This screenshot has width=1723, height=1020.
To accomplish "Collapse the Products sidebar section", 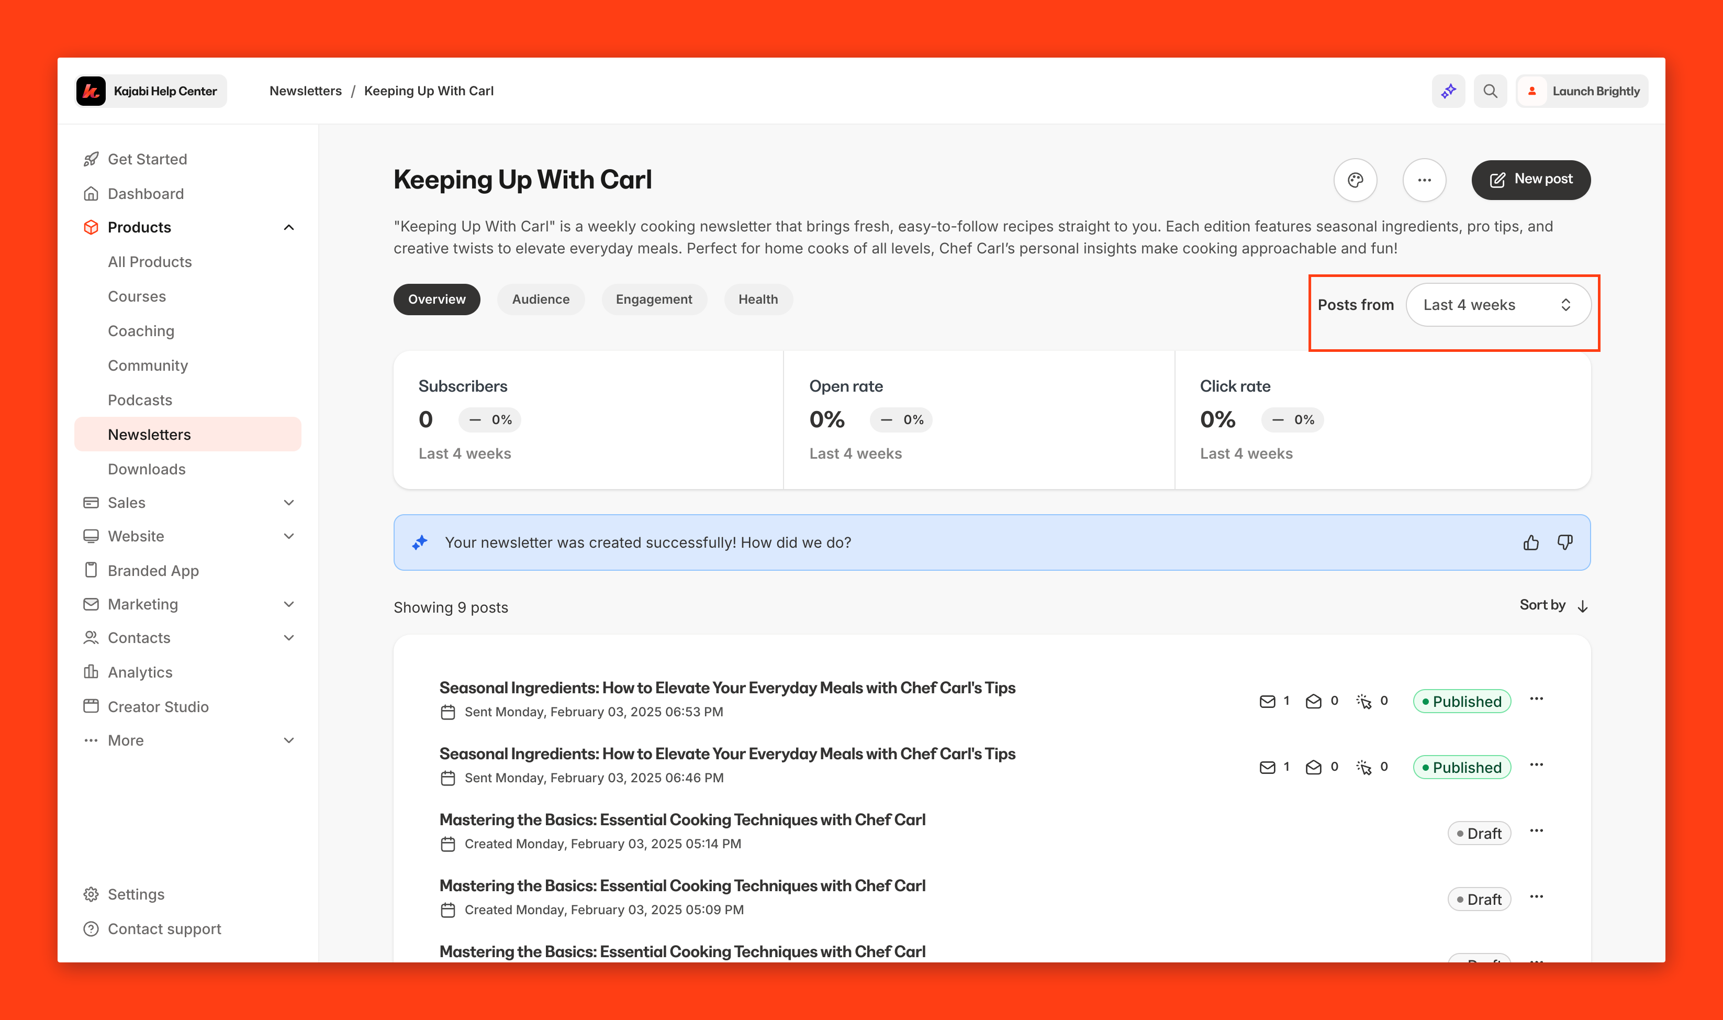I will (288, 227).
